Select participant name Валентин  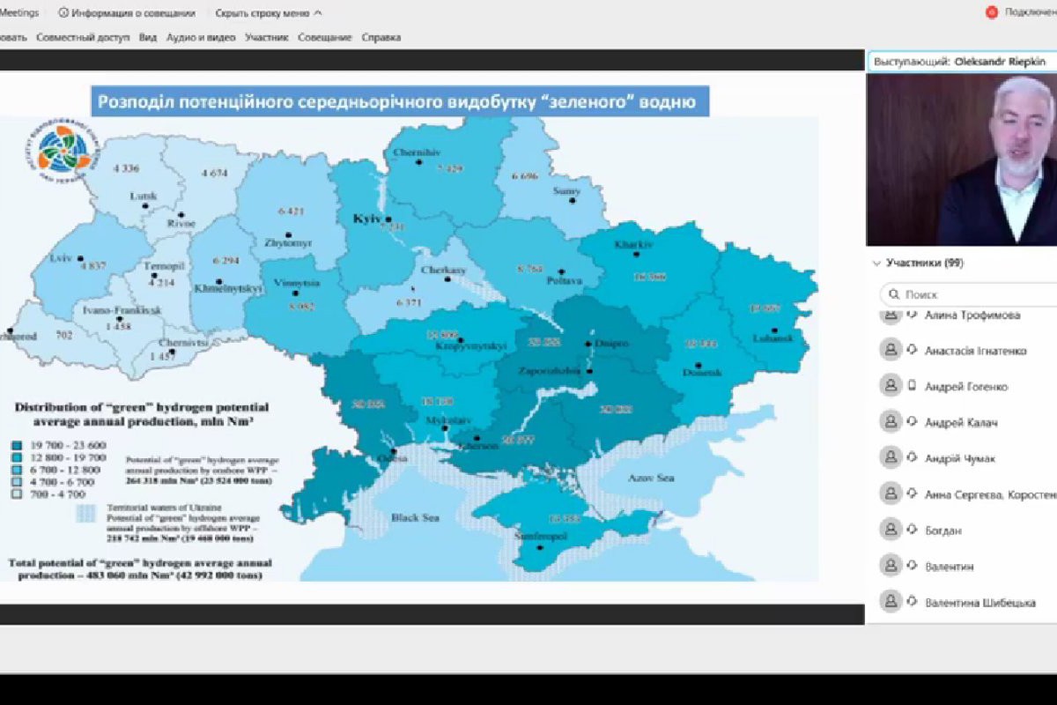[949, 567]
